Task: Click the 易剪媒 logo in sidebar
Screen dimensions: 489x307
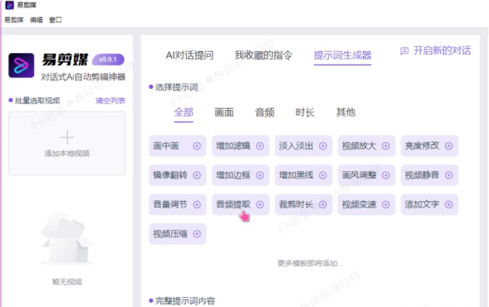Action: 21,65
